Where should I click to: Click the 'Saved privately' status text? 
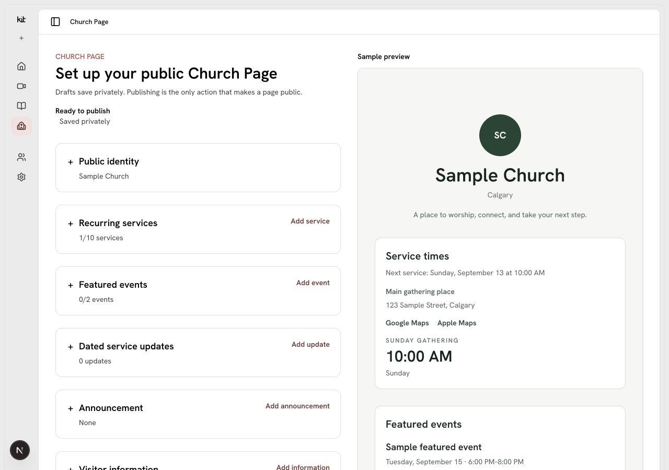(85, 122)
